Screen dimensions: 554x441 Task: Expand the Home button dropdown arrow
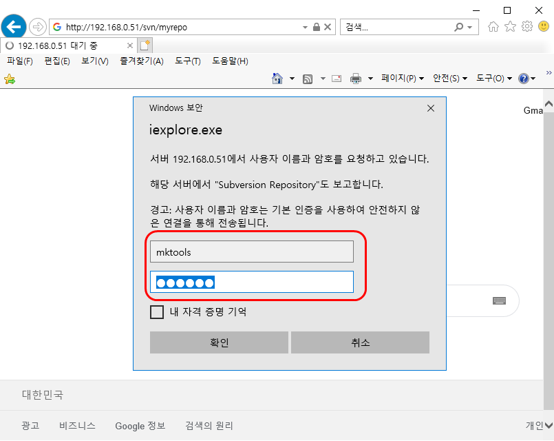click(292, 79)
